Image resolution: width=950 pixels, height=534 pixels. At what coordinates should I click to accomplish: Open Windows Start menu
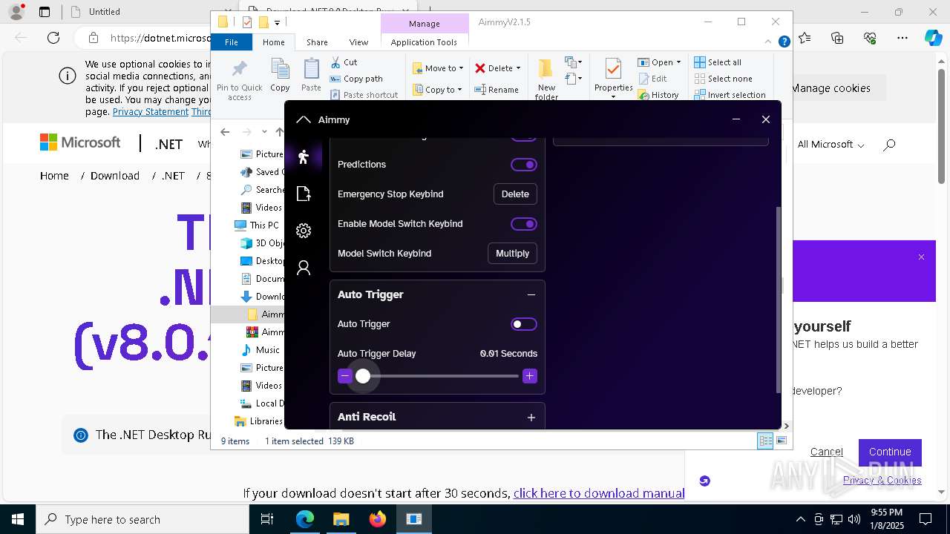pyautogui.click(x=18, y=519)
